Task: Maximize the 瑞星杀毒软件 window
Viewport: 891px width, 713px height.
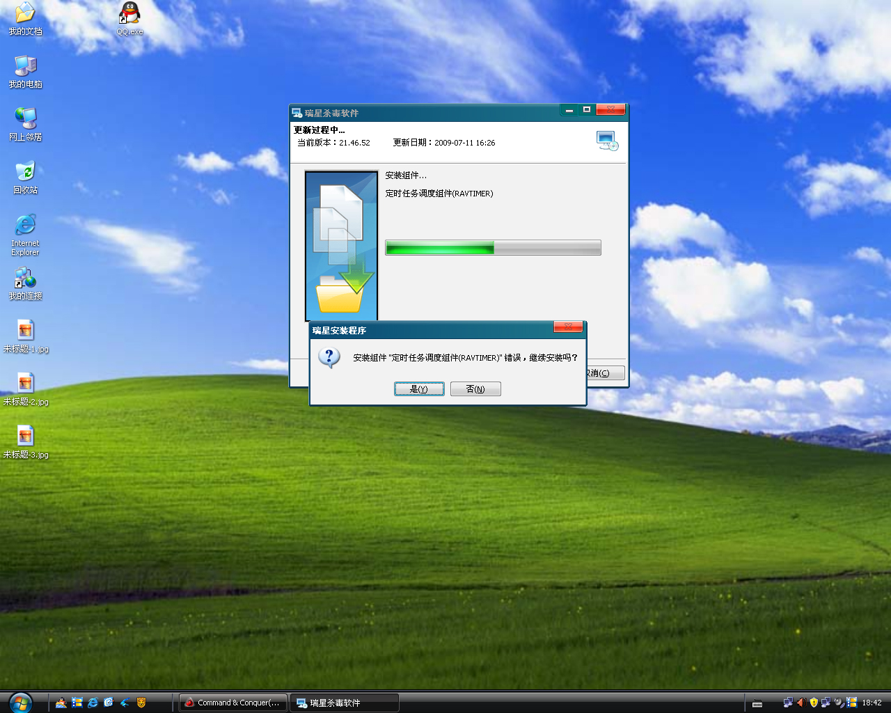Action: pos(587,110)
